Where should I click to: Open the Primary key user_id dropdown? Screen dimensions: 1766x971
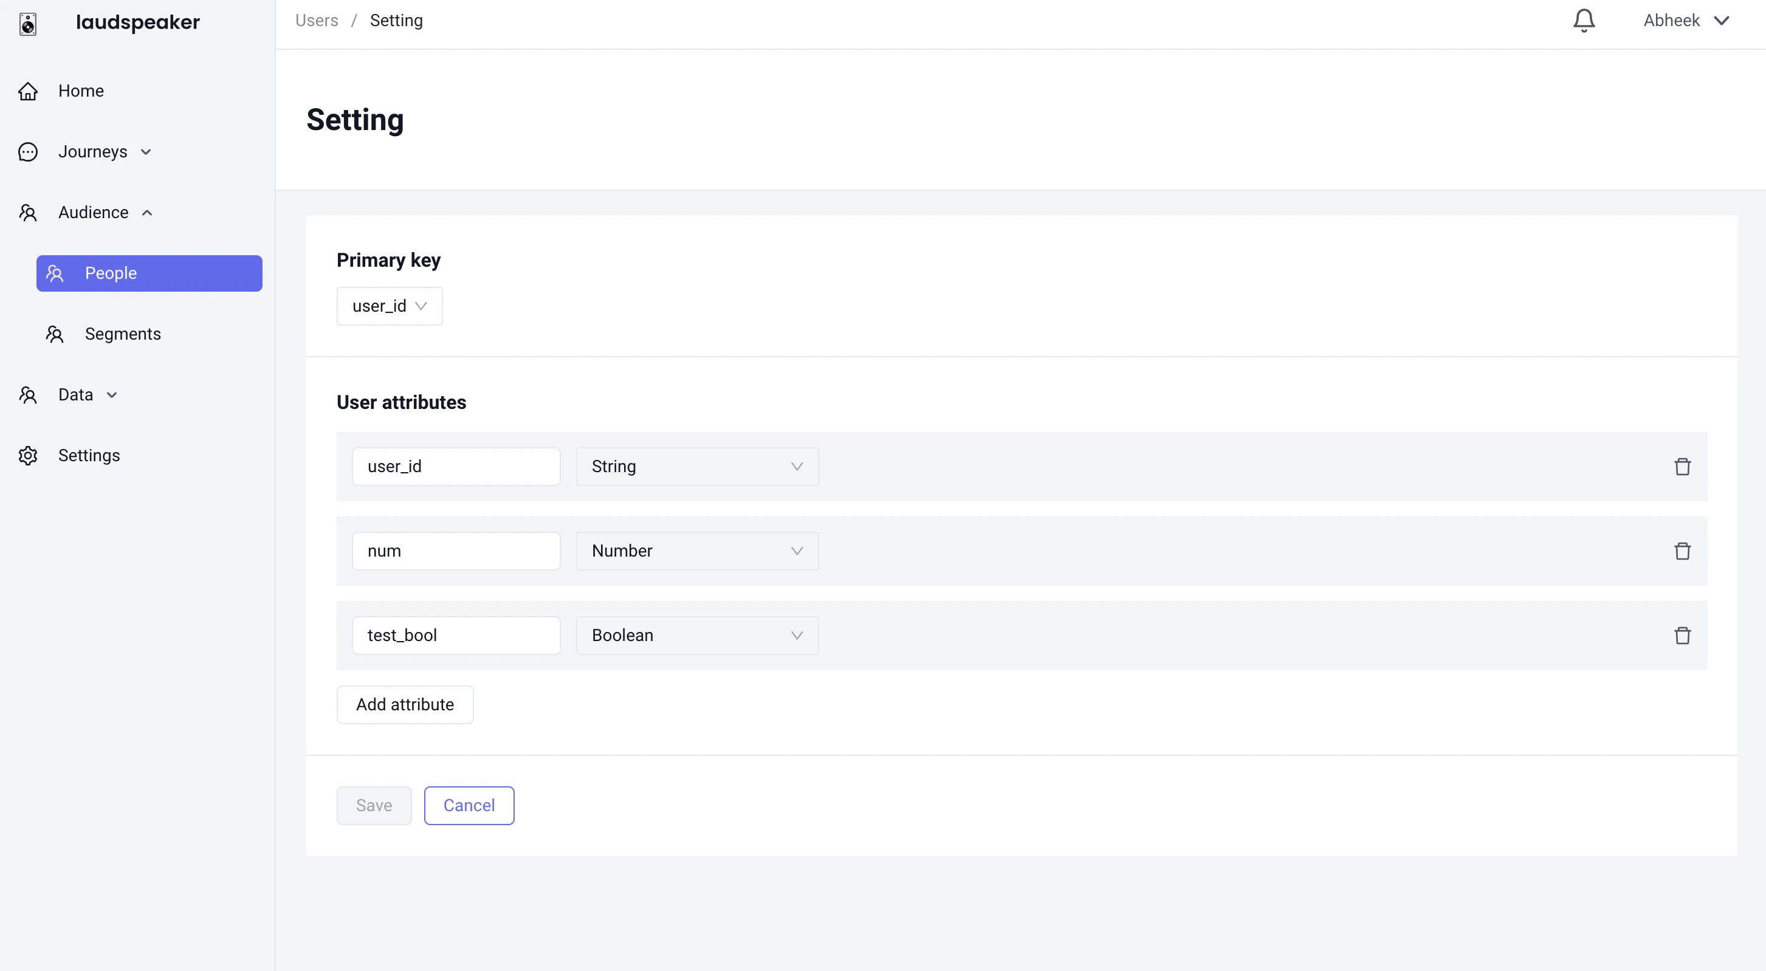pos(390,306)
